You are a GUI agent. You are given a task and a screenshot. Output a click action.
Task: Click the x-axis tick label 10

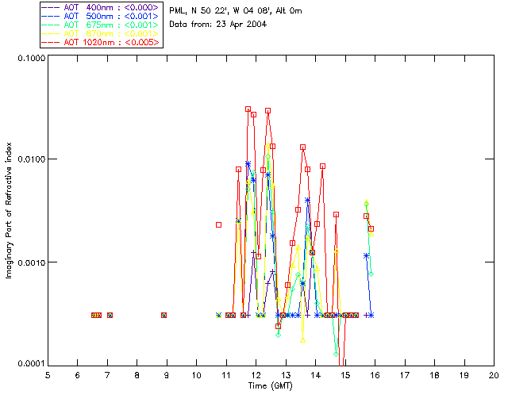coord(196,375)
